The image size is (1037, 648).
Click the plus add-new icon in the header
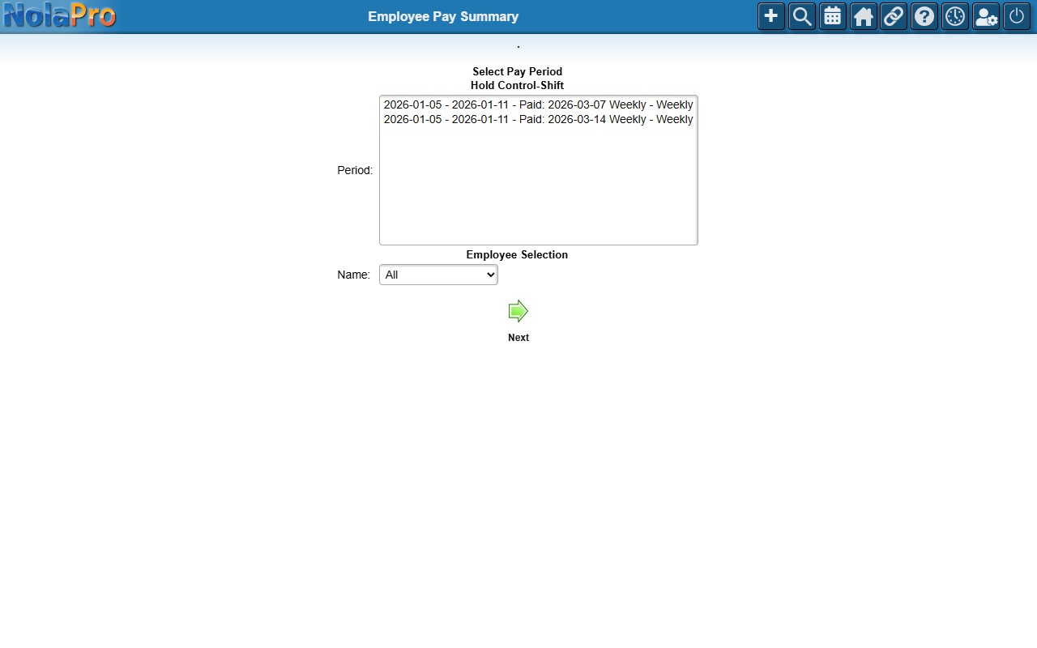770,16
